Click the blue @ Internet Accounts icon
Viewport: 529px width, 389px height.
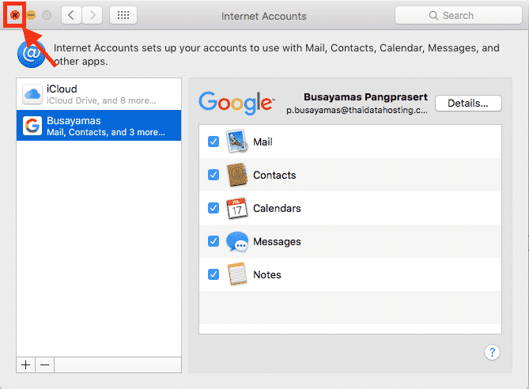[32, 54]
